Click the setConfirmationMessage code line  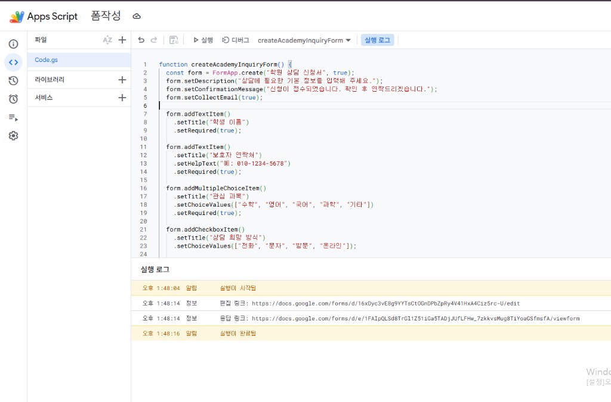(x=301, y=89)
